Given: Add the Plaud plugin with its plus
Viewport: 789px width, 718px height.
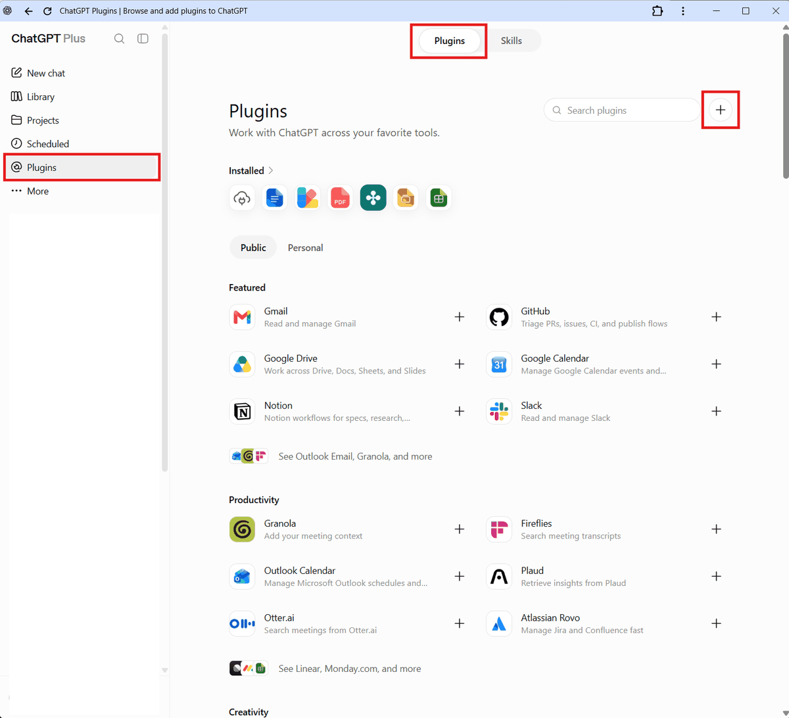Looking at the screenshot, I should point(717,577).
